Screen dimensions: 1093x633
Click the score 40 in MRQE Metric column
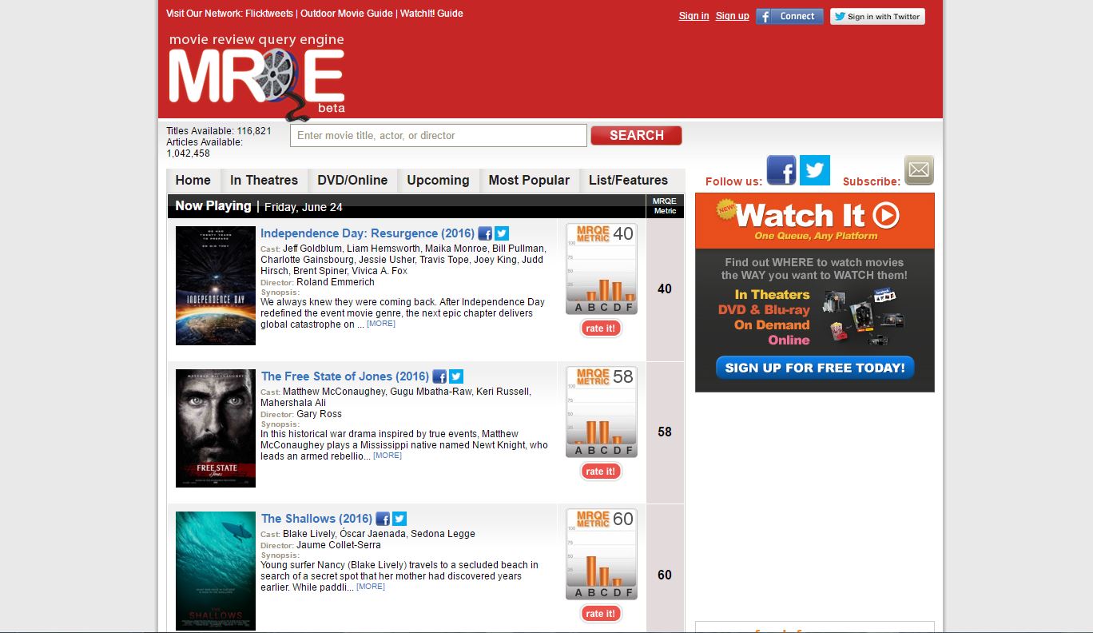click(x=665, y=289)
